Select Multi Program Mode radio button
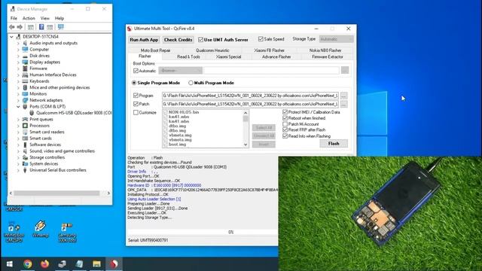Screen dimensions: 482x271 (191, 83)
